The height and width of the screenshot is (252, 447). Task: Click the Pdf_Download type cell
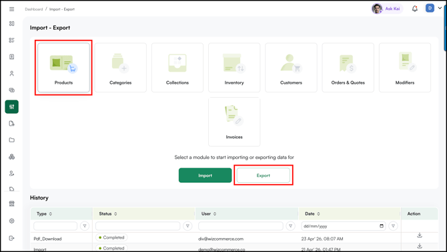tap(47, 239)
